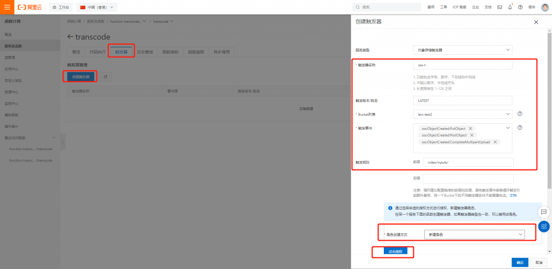Open the floating blue apps grid icon

544,226
